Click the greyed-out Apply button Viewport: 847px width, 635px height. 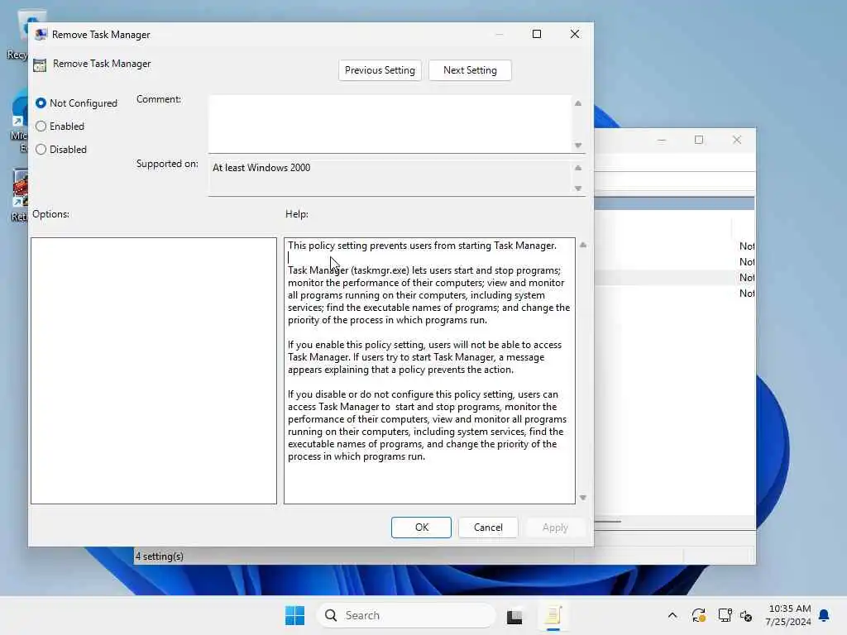tap(555, 527)
